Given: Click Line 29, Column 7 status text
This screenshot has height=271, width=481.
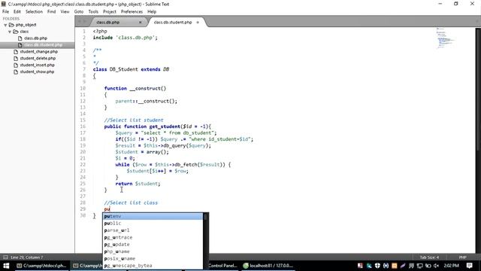Looking at the screenshot, I should 27,257.
